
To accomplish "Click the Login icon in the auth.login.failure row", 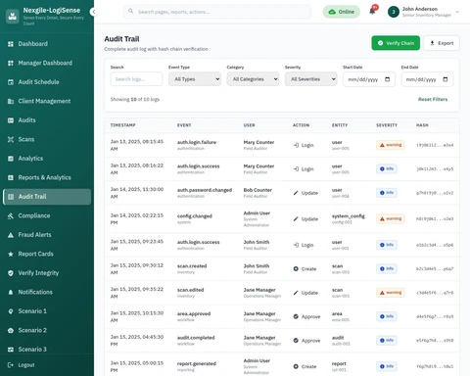I will [x=296, y=145].
